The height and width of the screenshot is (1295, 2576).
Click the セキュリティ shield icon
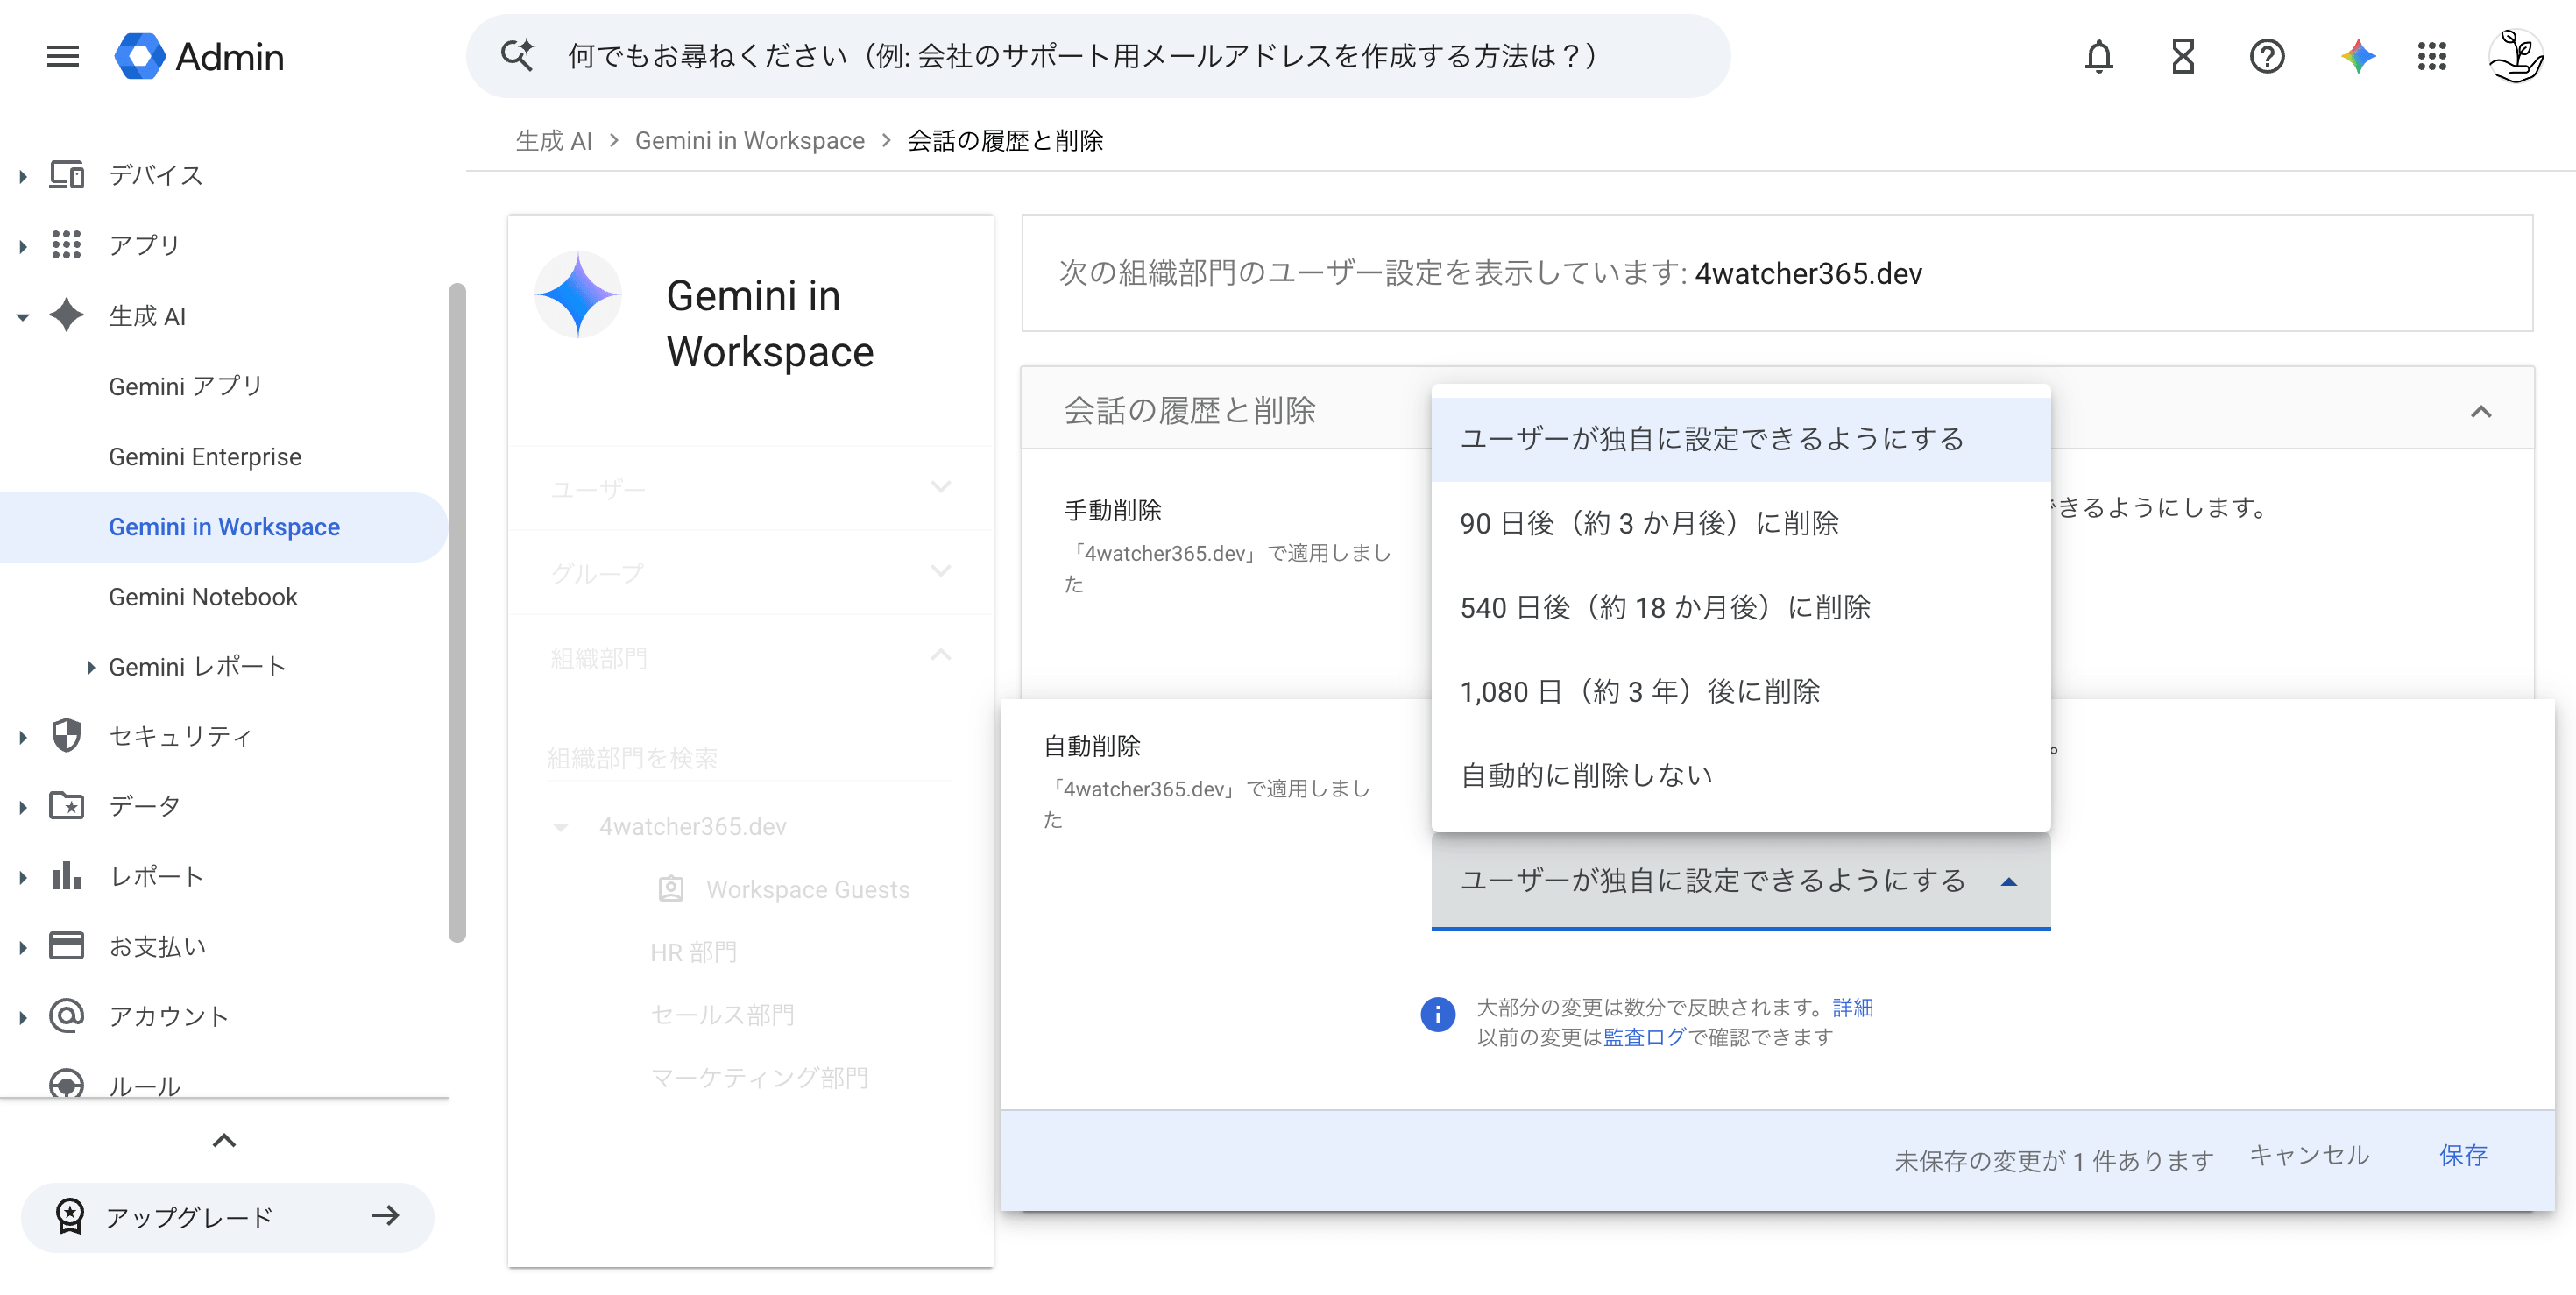[x=67, y=735]
